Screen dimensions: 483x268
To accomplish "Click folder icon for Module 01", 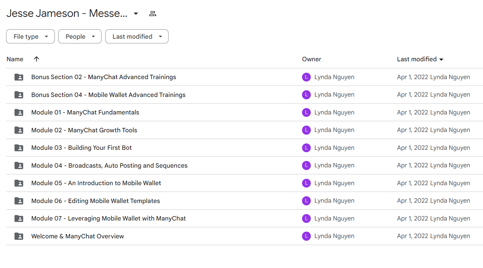I will [19, 112].
